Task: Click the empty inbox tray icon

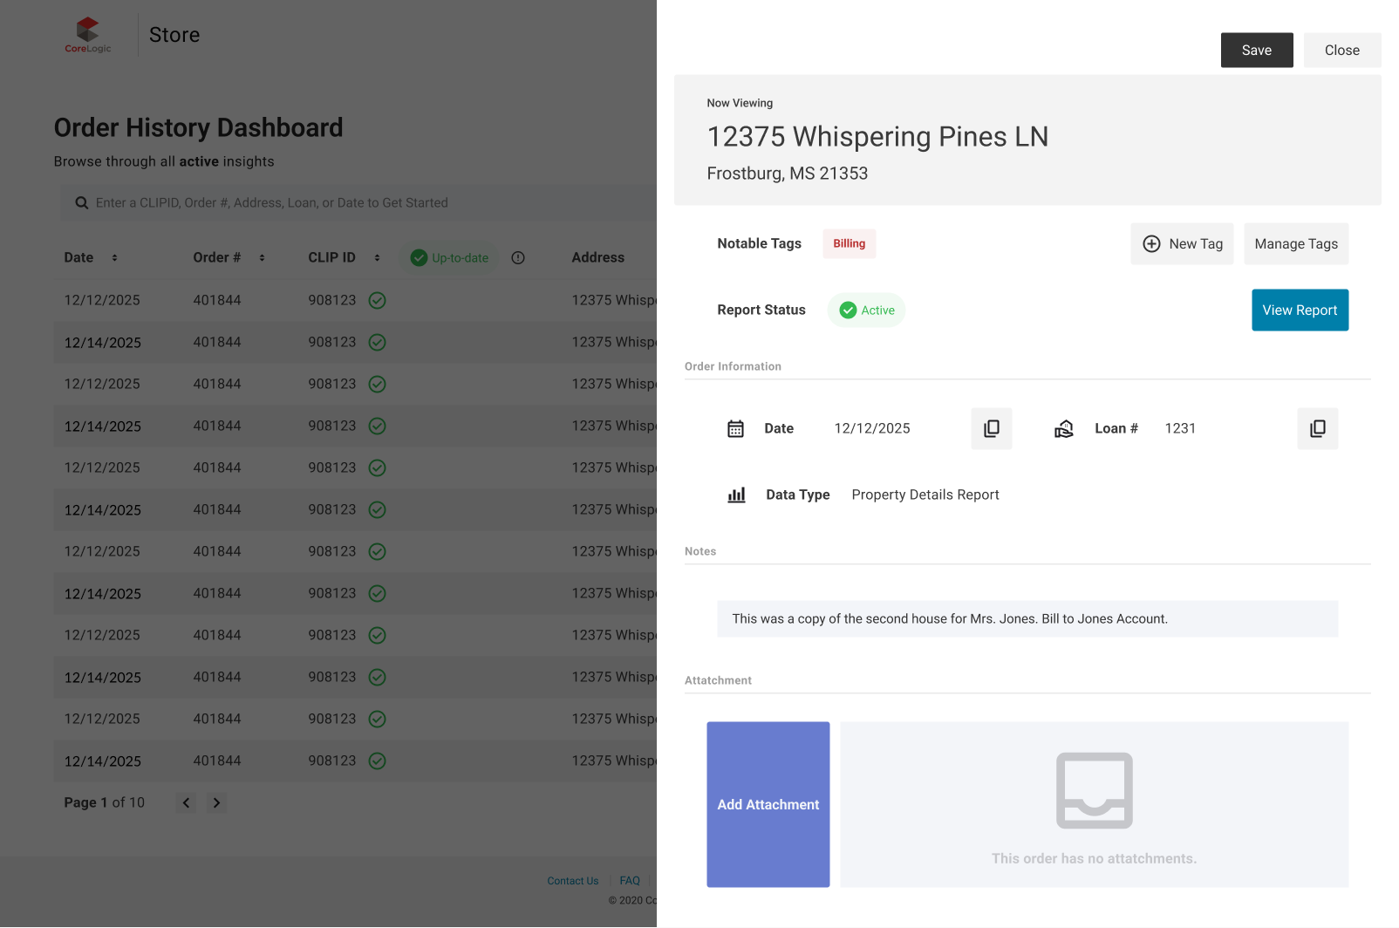Action: coord(1094,790)
